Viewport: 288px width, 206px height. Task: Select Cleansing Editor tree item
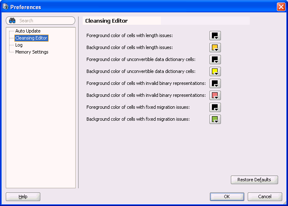click(31, 38)
